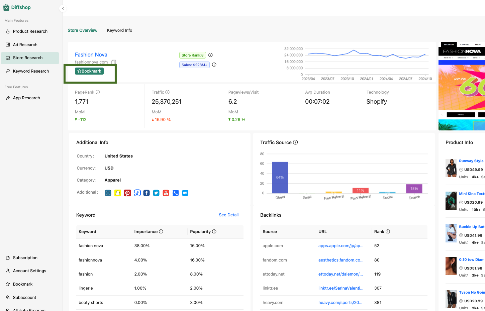Click the Paid Referral traffic bar
485x311 pixels.
click(361, 191)
